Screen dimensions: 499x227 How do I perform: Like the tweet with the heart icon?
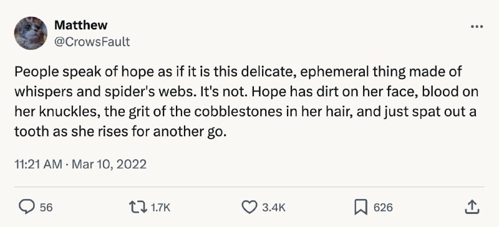coord(249,207)
